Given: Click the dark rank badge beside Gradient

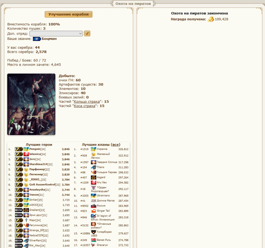Looking at the screenshot, I should click(x=19, y=210).
